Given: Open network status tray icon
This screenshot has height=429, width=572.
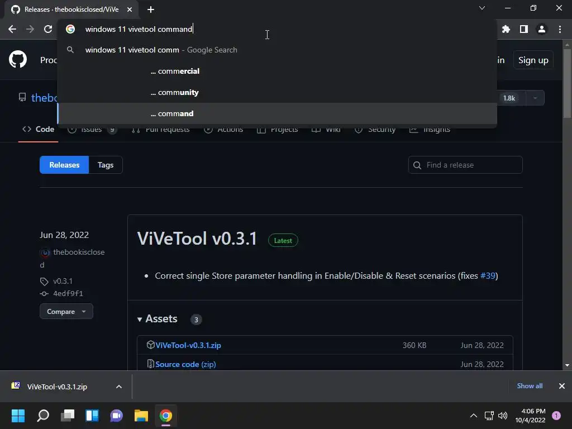Looking at the screenshot, I should 489,416.
